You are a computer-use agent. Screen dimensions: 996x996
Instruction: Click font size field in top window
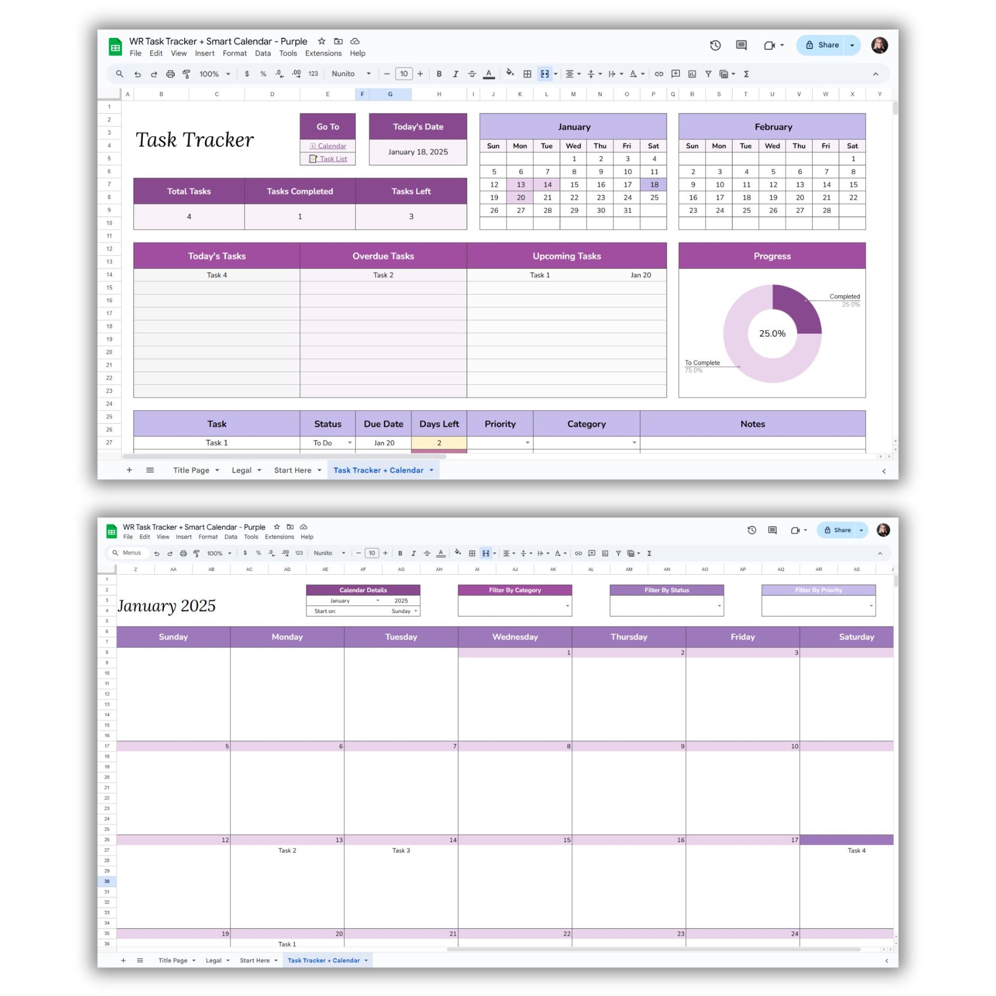coord(404,74)
